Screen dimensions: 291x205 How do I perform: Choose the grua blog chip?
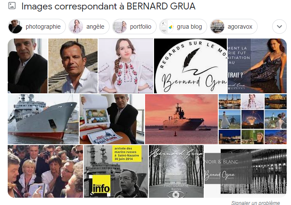[183, 27]
